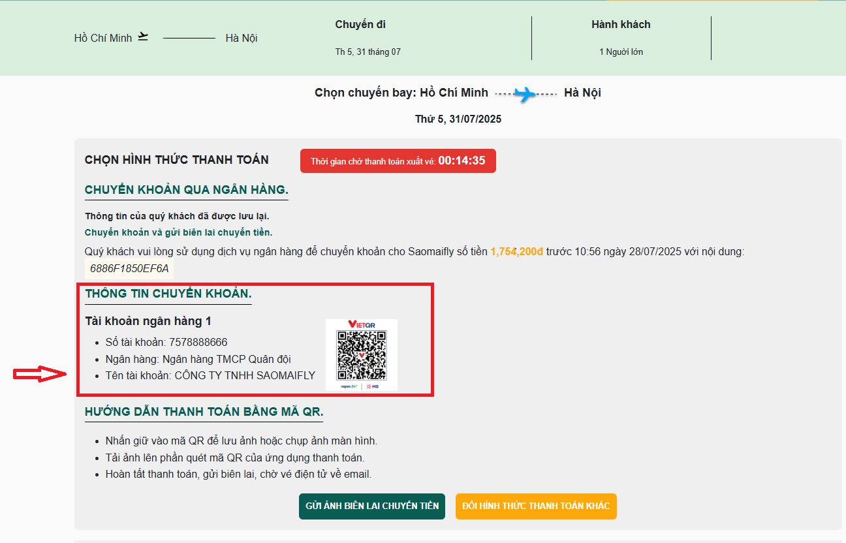
Task: Click departure date 'Th 5, 31 tháng 07'
Action: click(368, 52)
